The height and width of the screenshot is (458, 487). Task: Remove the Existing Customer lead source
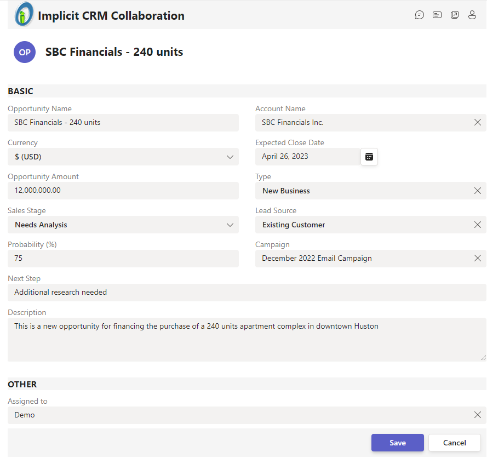478,225
